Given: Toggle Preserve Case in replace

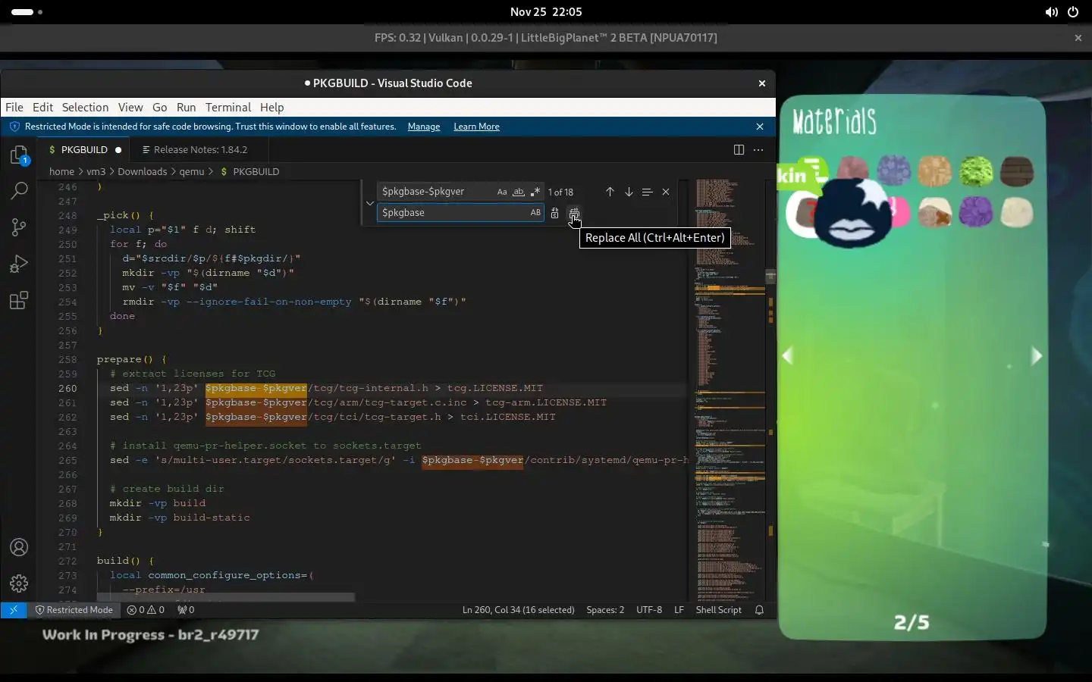Looking at the screenshot, I should click(x=535, y=213).
